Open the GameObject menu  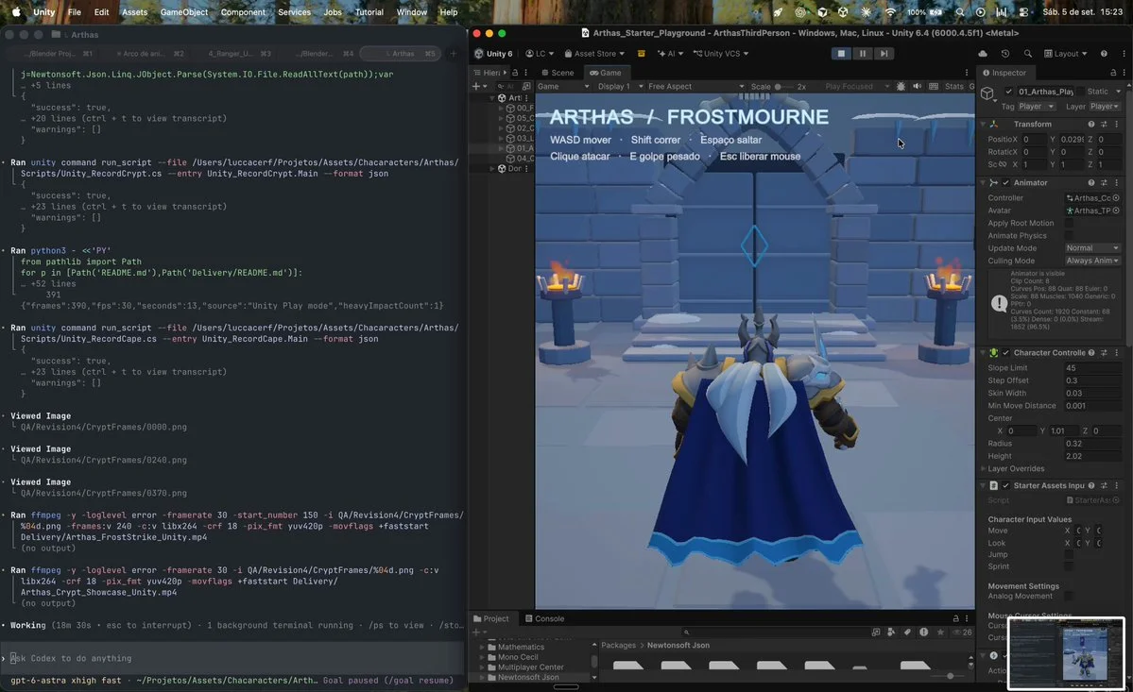tap(183, 12)
